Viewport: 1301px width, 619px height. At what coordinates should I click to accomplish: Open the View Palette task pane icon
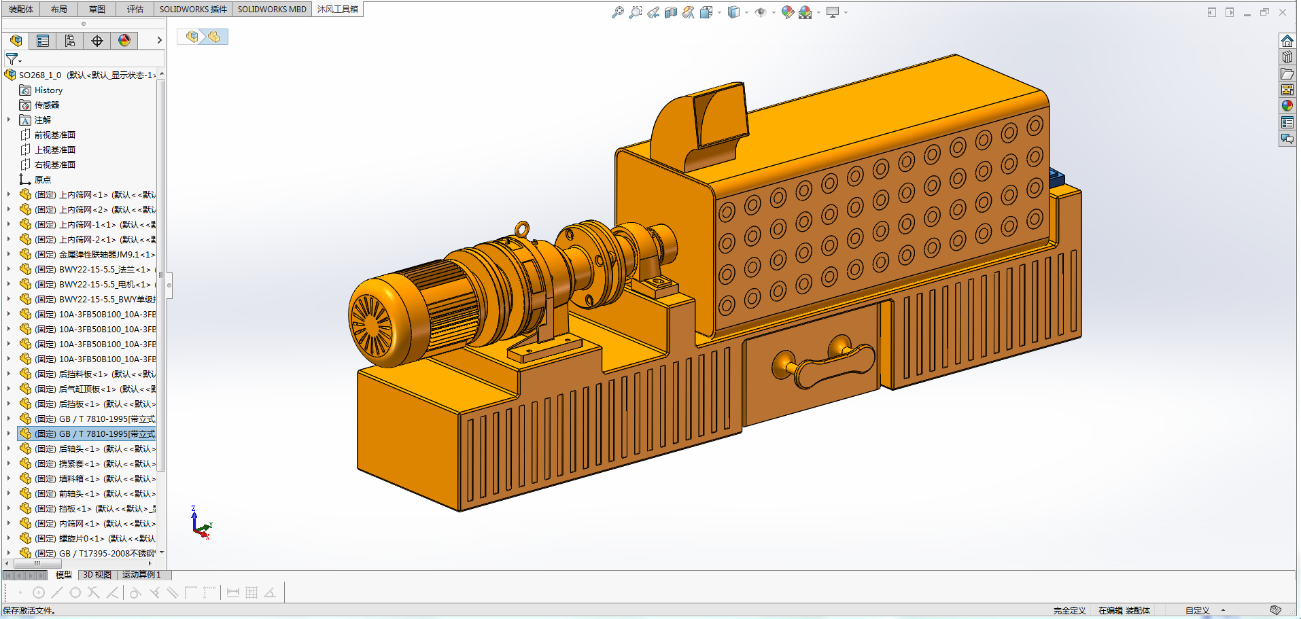point(1287,90)
